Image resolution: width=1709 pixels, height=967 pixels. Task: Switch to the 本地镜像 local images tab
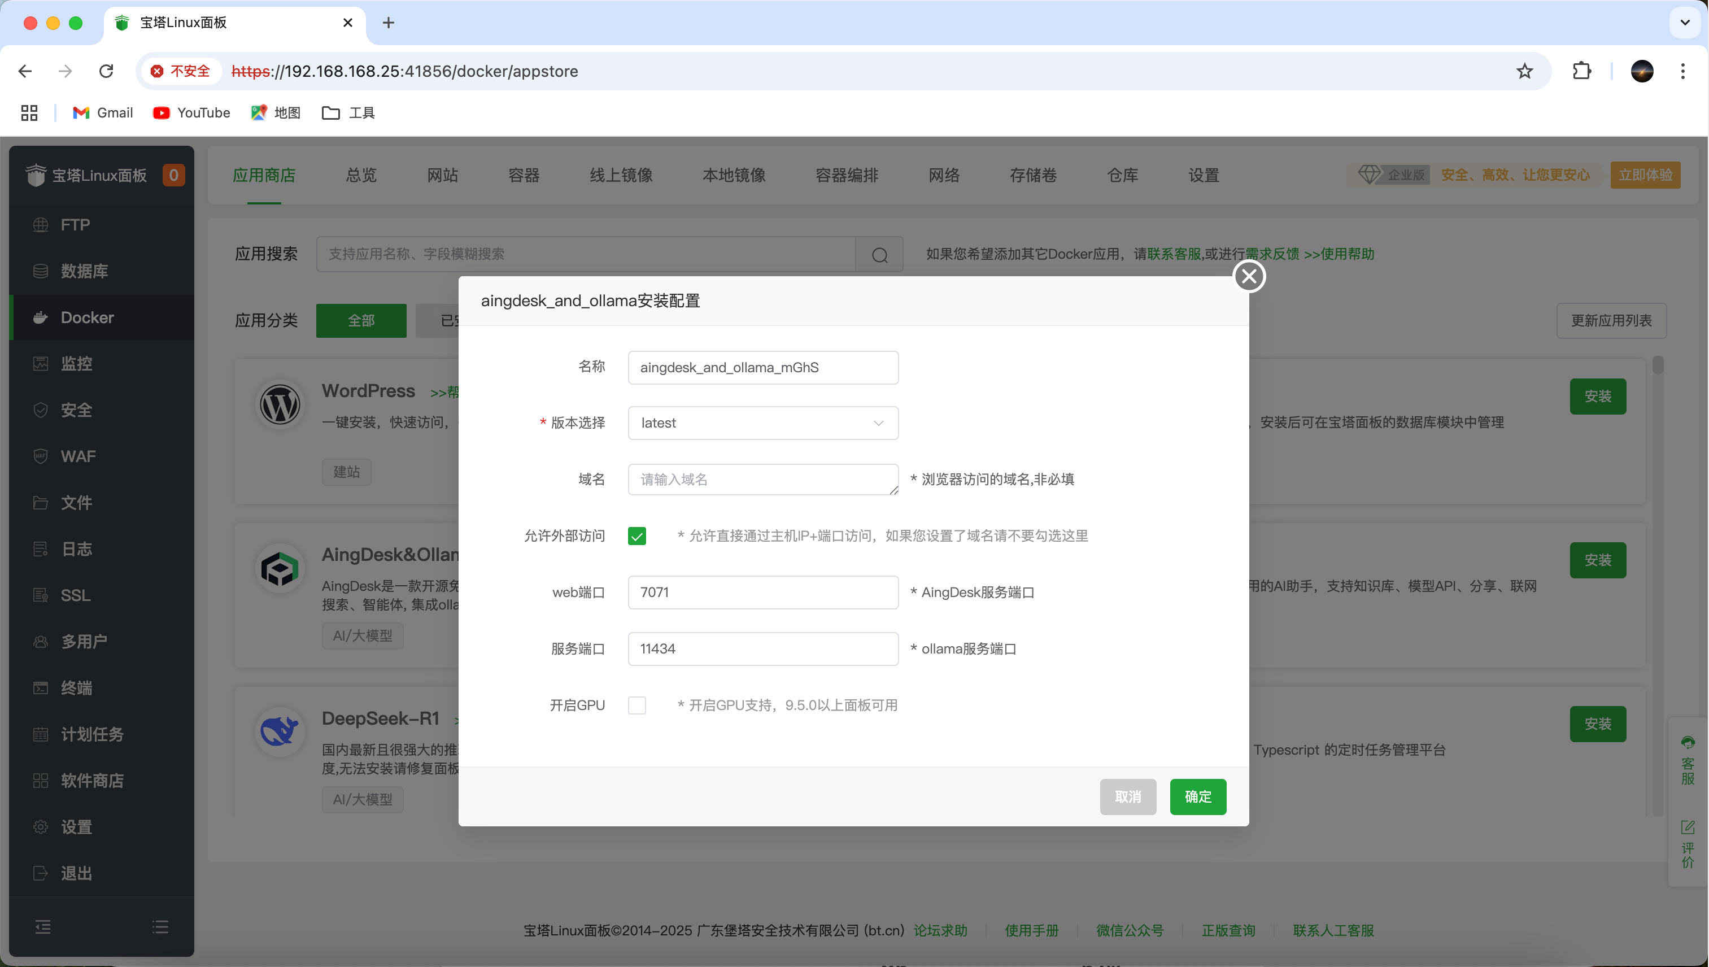[x=733, y=175]
